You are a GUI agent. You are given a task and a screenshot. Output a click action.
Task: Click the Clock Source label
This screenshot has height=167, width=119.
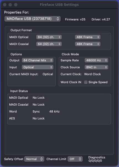[x=70, y=67]
